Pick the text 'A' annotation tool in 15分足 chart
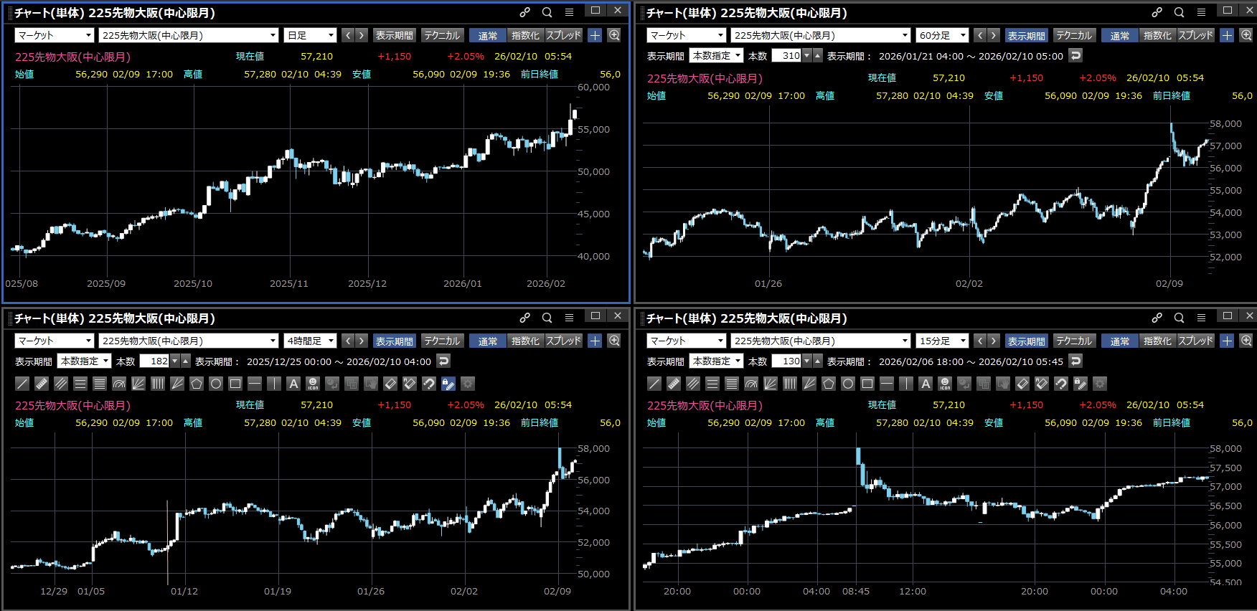This screenshot has height=611, width=1257. pyautogui.click(x=926, y=384)
